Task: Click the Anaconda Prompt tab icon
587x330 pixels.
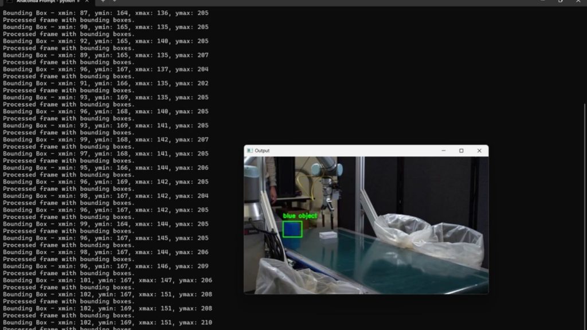Action: click(x=9, y=2)
